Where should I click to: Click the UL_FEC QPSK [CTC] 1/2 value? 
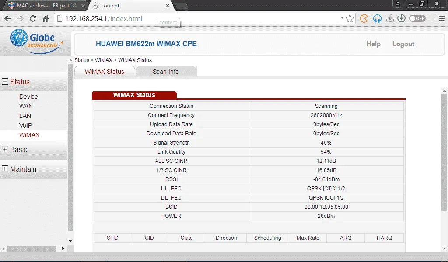click(326, 189)
